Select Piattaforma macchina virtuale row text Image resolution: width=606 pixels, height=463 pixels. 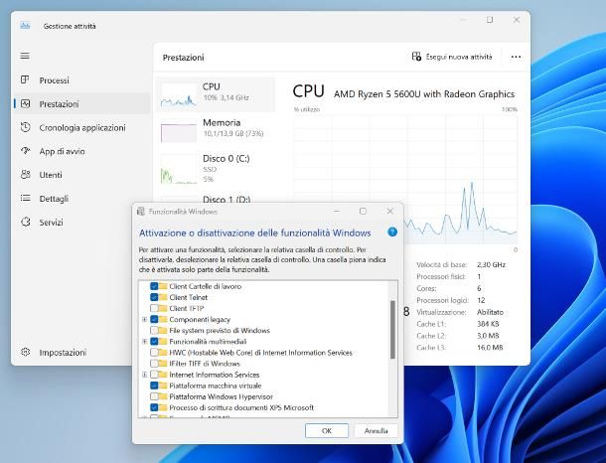pos(216,386)
